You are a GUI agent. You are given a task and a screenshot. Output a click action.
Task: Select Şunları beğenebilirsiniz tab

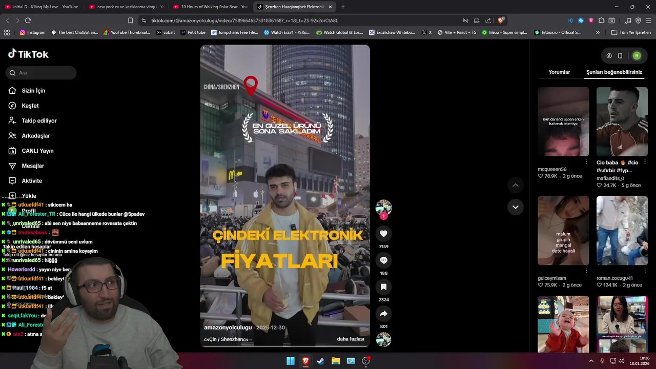[614, 72]
